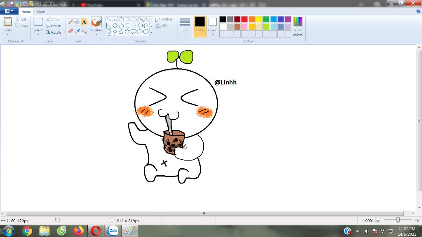The height and width of the screenshot is (237, 422).
Task: Expand the Brushes dropdown arrow
Action: click(96, 34)
